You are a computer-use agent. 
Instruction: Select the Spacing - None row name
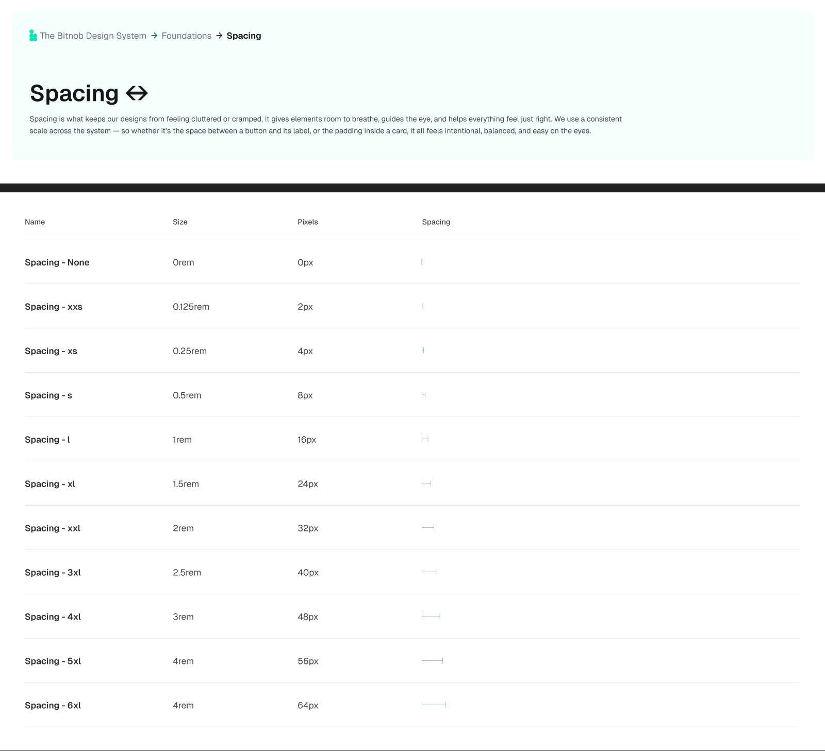pos(57,262)
